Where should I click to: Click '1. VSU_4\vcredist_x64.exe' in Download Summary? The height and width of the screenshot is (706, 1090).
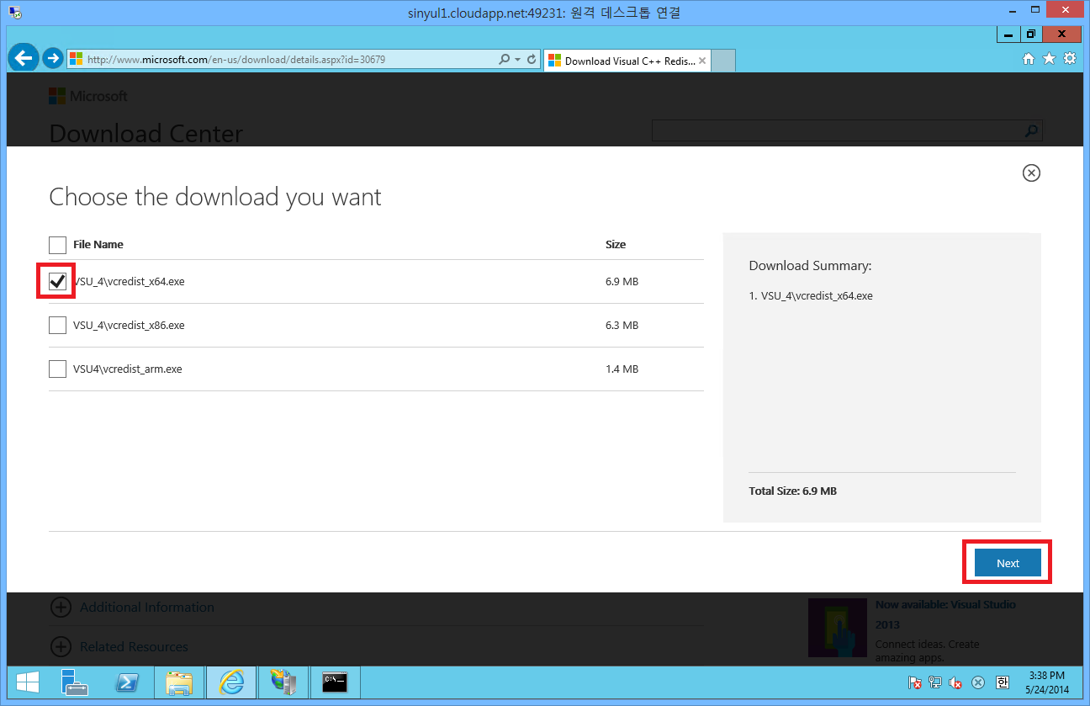(811, 296)
